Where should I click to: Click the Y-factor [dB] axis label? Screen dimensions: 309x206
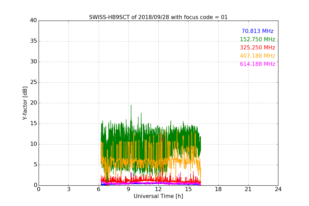[25, 103]
